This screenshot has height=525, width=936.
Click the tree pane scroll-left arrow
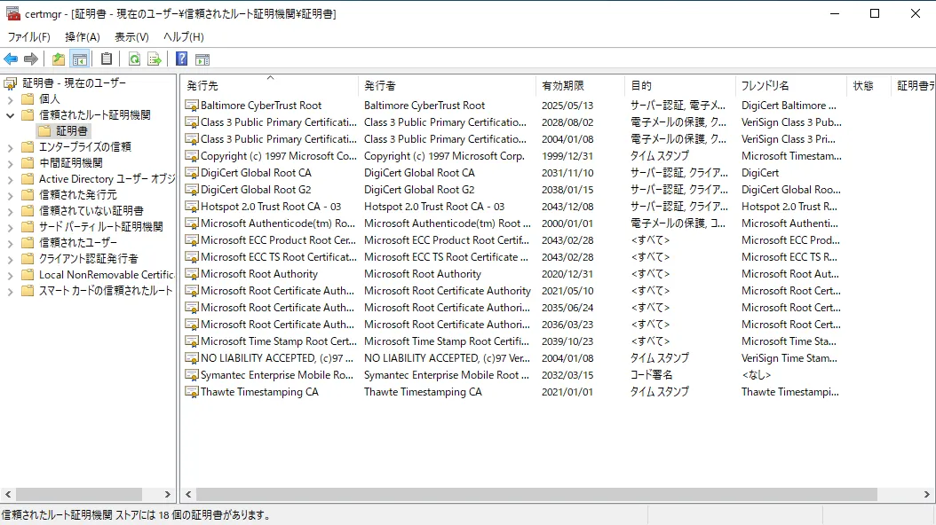point(8,495)
